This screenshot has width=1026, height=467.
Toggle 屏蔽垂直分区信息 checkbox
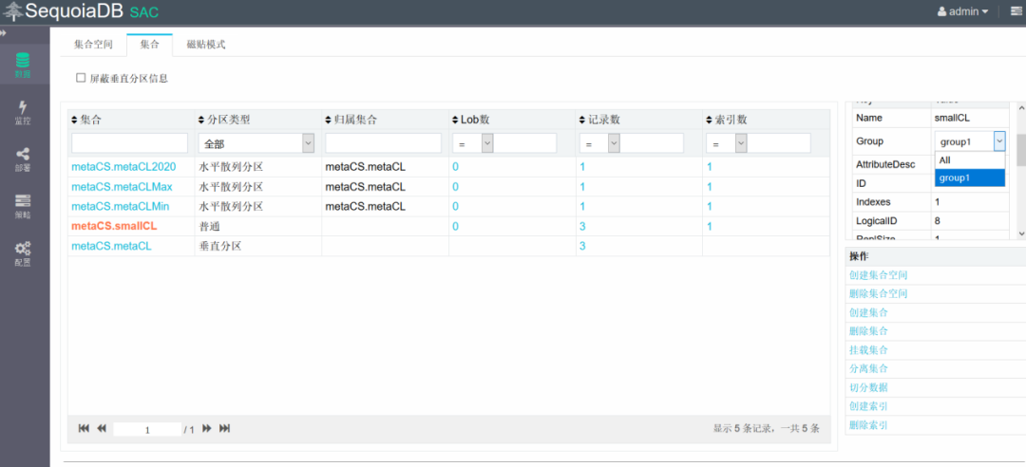(x=81, y=78)
